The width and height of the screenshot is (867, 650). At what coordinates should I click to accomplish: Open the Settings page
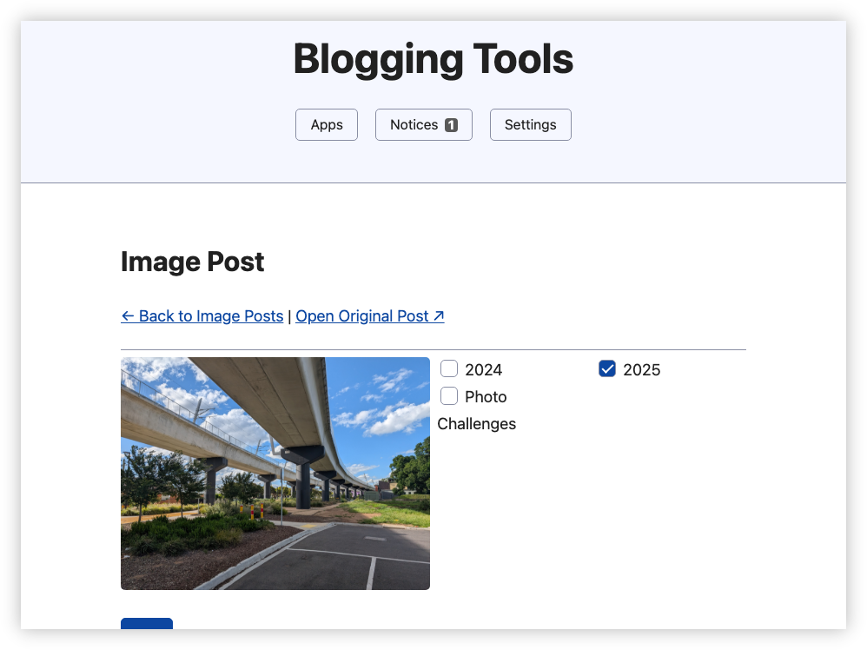(x=530, y=124)
